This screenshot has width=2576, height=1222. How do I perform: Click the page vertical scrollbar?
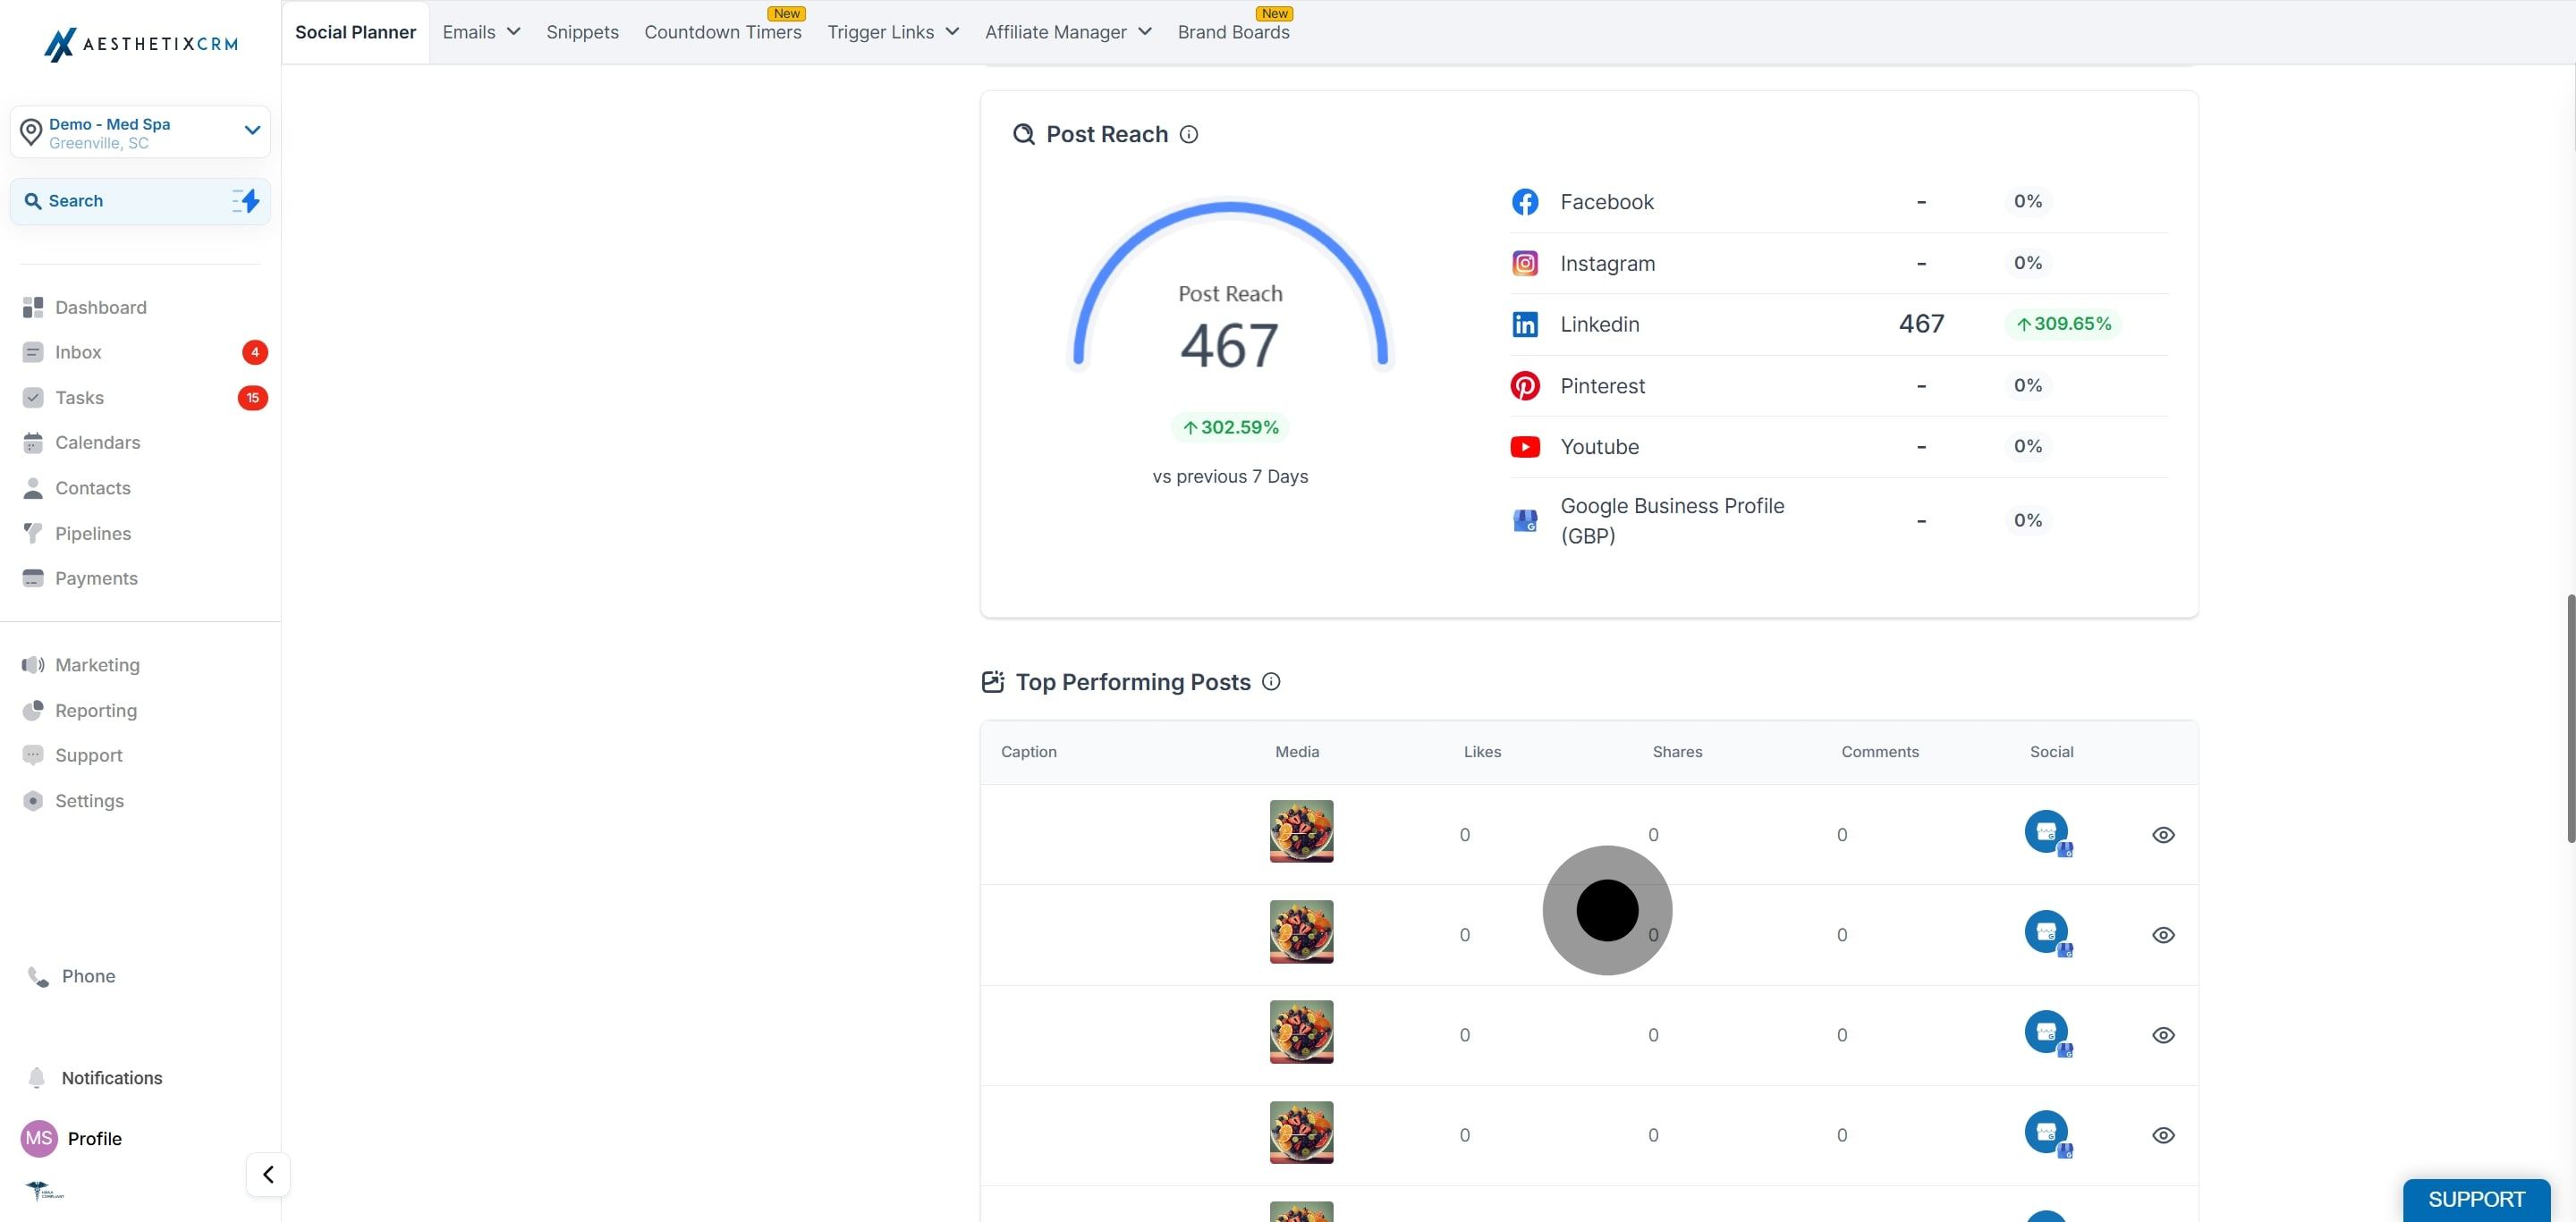click(x=2570, y=718)
